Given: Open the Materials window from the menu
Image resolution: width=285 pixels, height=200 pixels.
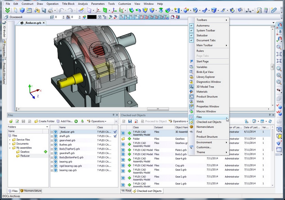Looking at the screenshot, I should pyautogui.click(x=202, y=92).
